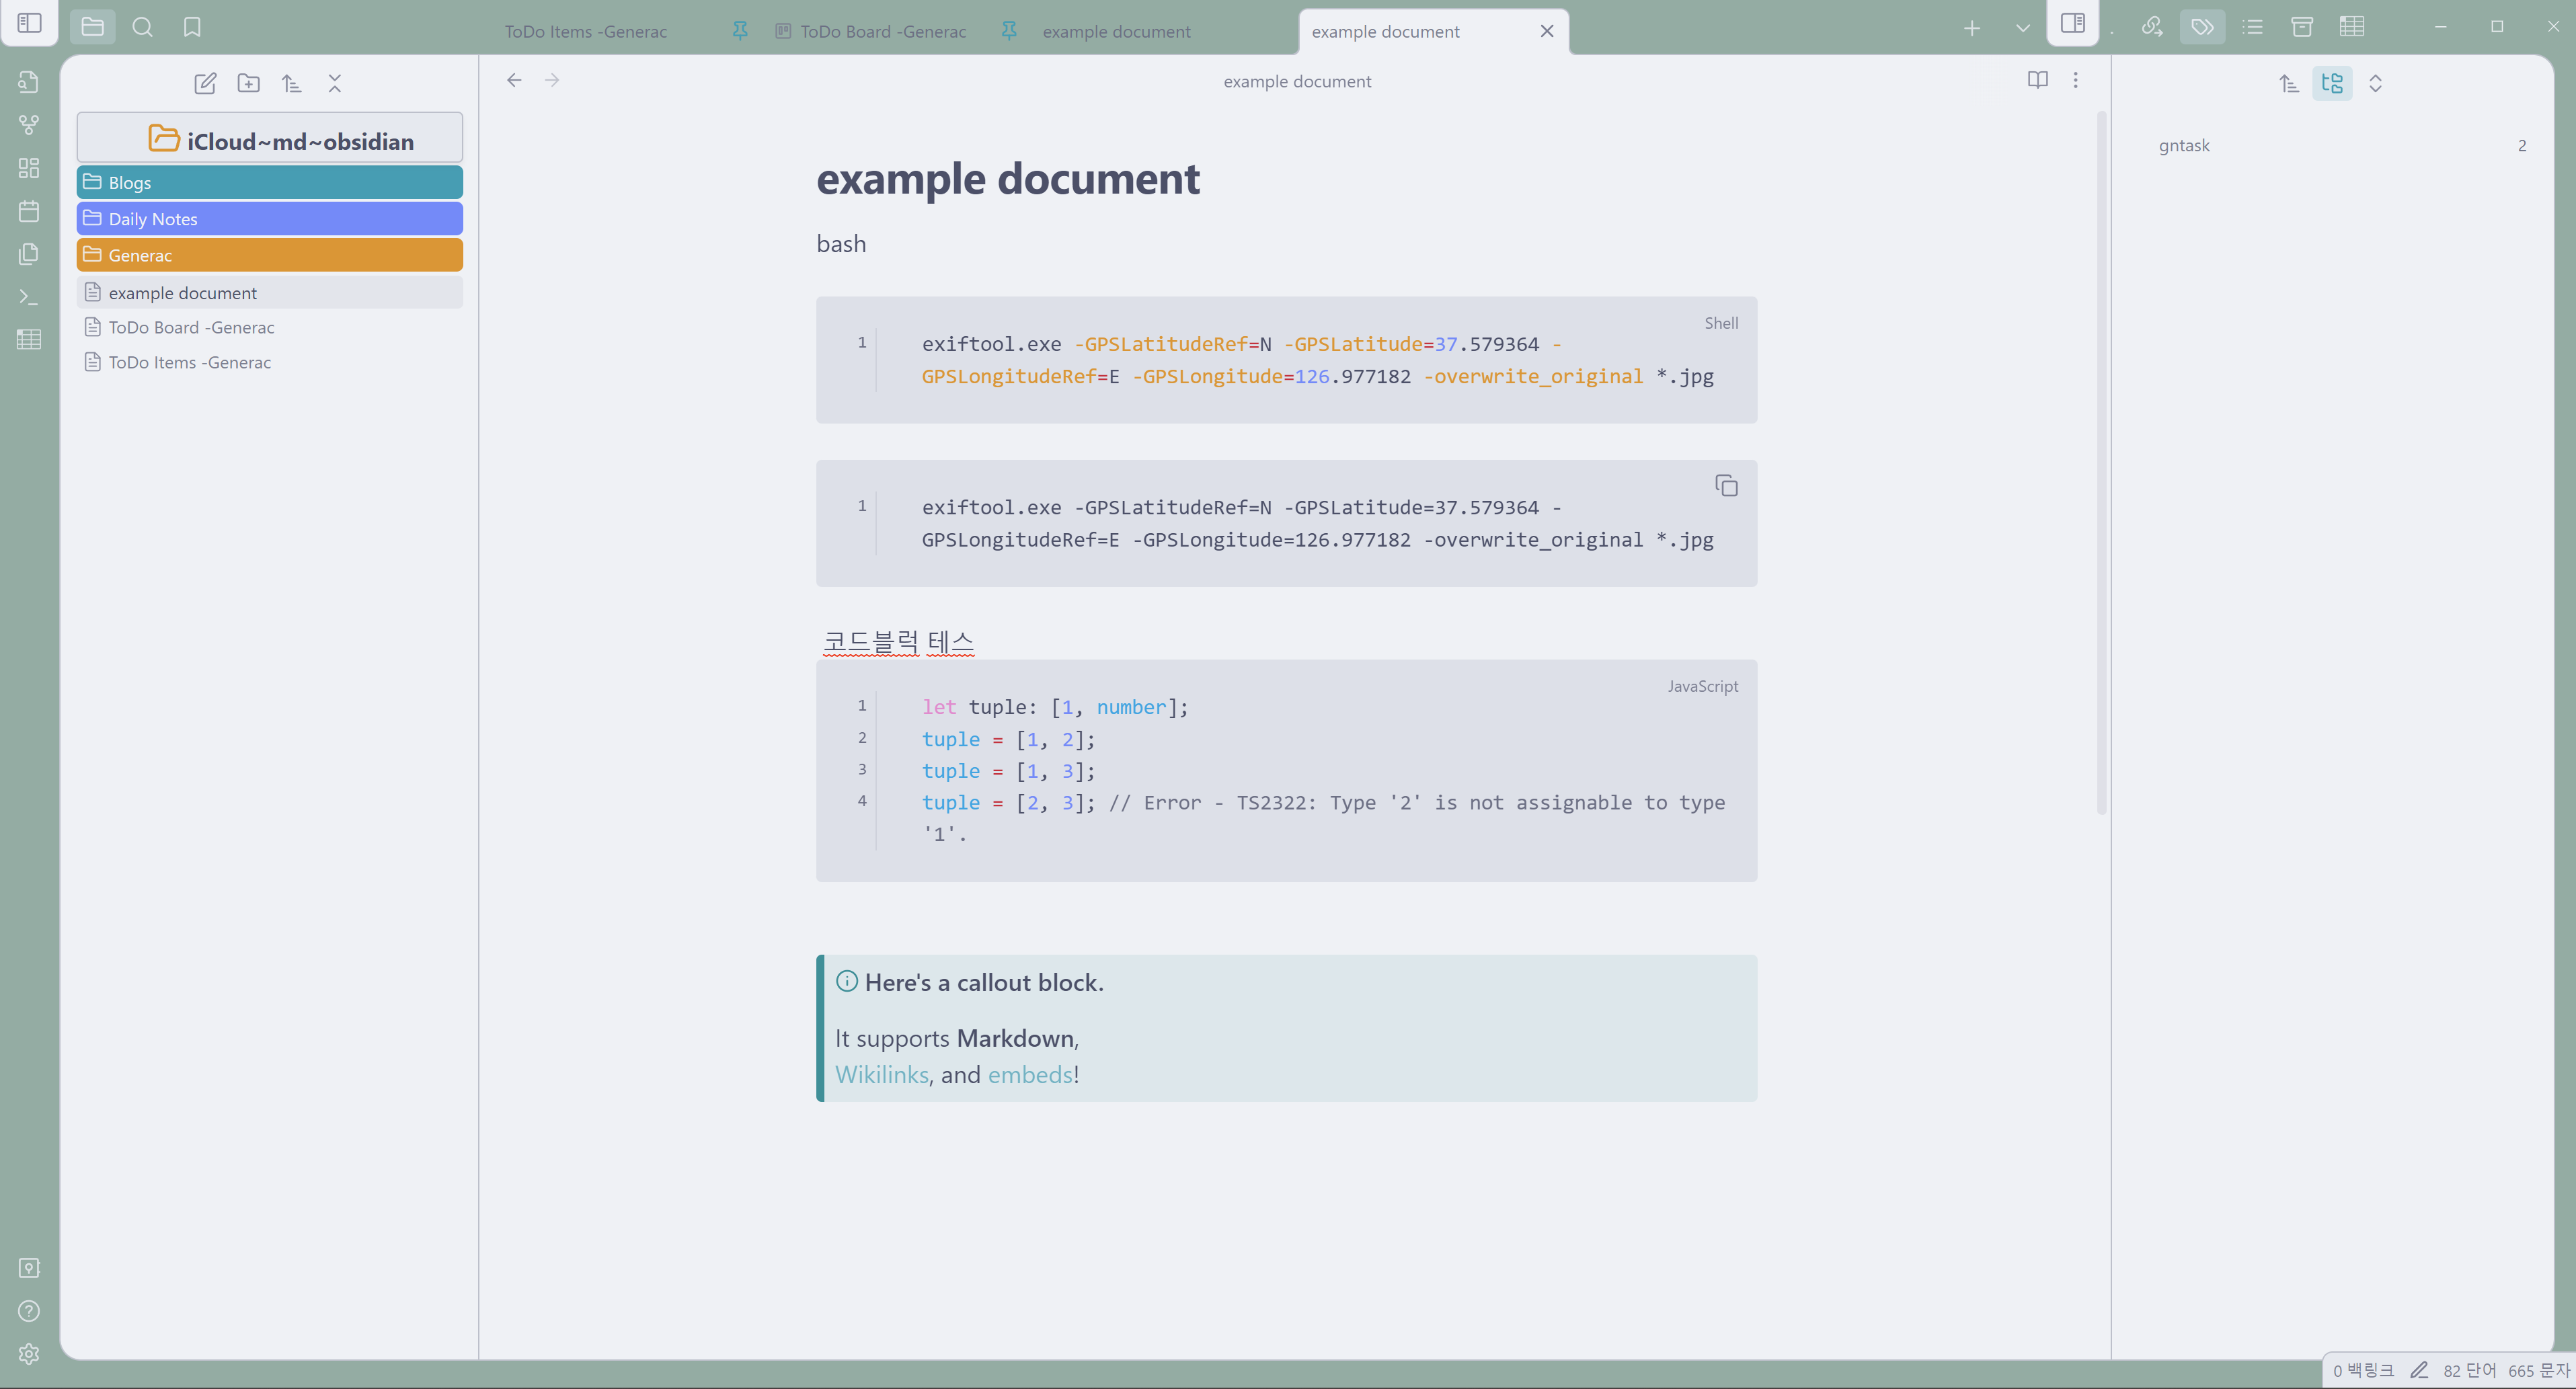
Task: Switch to reading view book icon
Action: click(2037, 80)
